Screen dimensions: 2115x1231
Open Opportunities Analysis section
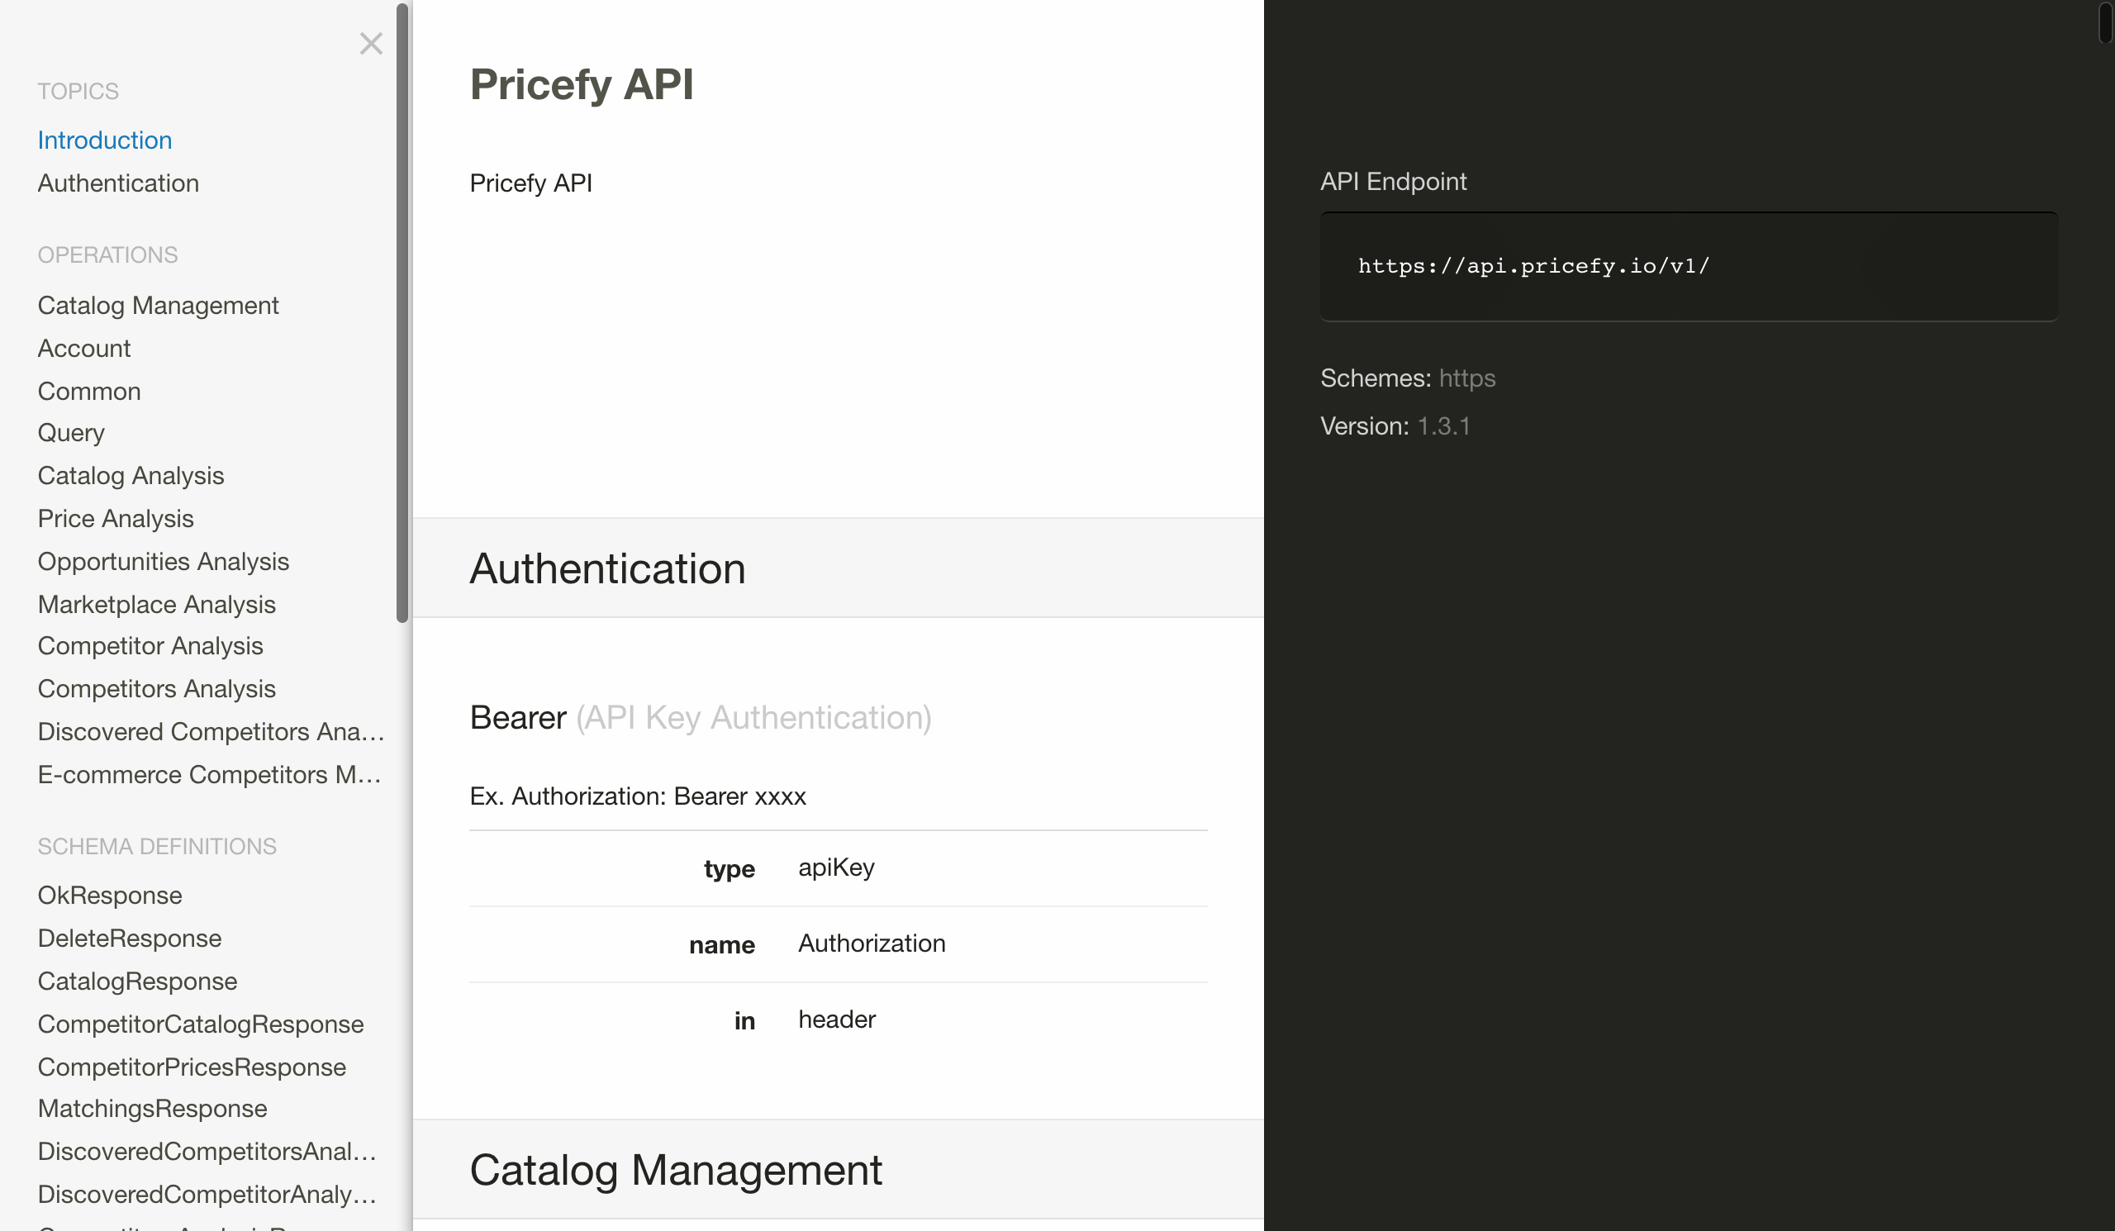coord(164,561)
